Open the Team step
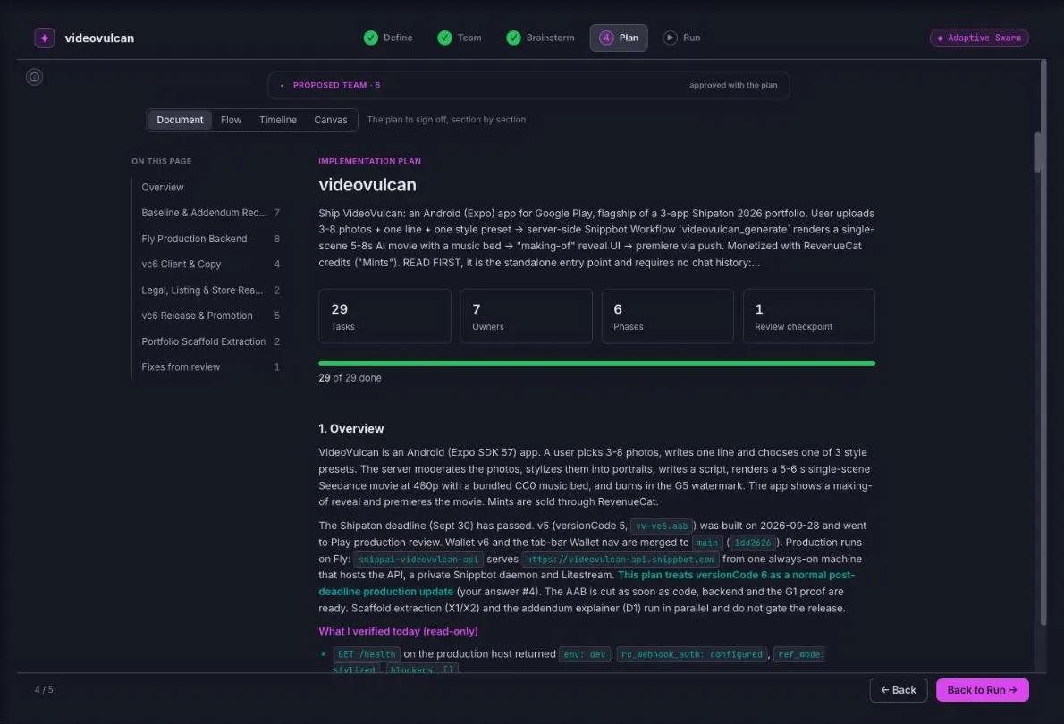Image resolution: width=1064 pixels, height=724 pixels. [460, 38]
